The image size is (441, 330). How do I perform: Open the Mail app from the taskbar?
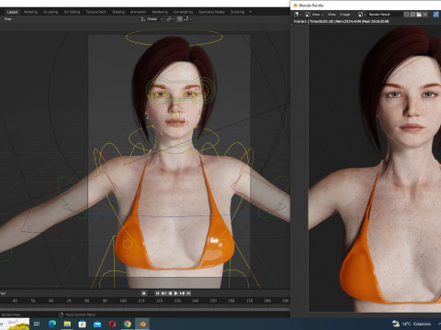(x=97, y=324)
